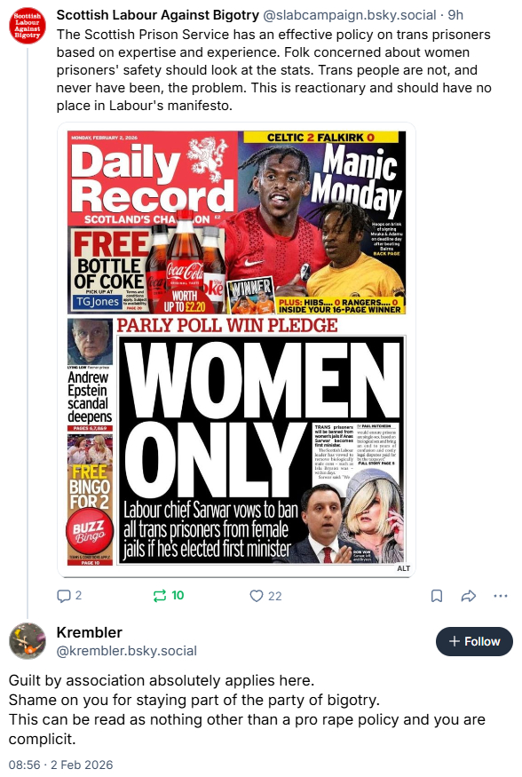Click the Scottish Labour Against Bigotry display name

point(157,15)
